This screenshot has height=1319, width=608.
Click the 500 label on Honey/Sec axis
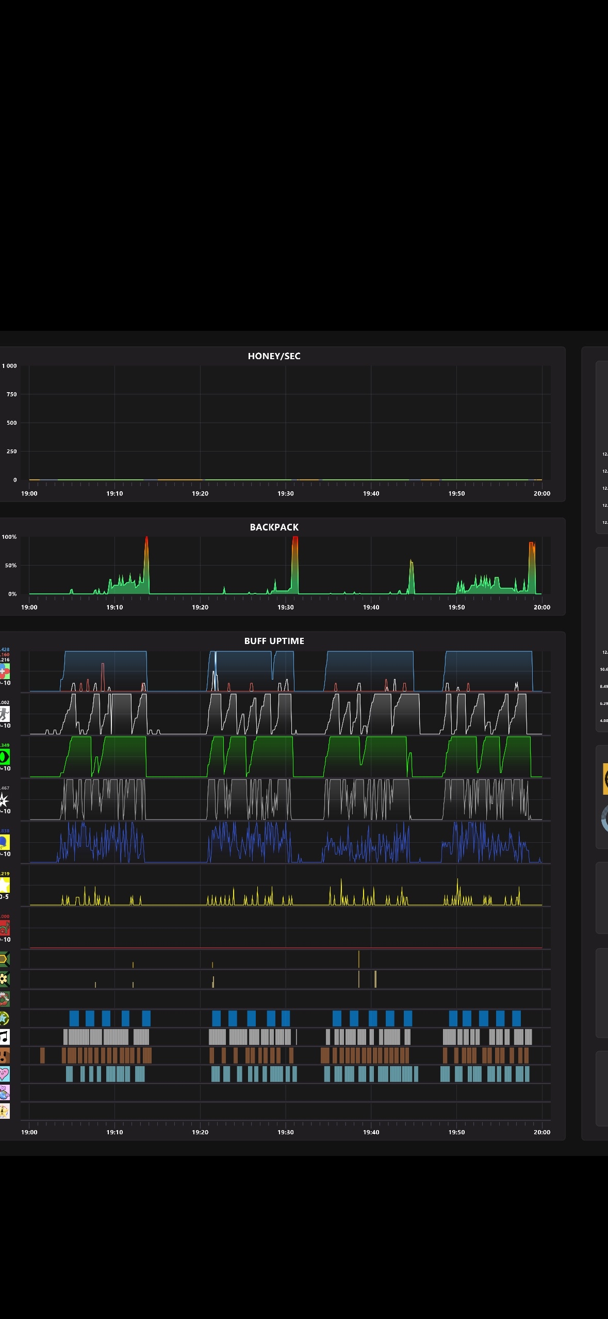tap(11, 423)
